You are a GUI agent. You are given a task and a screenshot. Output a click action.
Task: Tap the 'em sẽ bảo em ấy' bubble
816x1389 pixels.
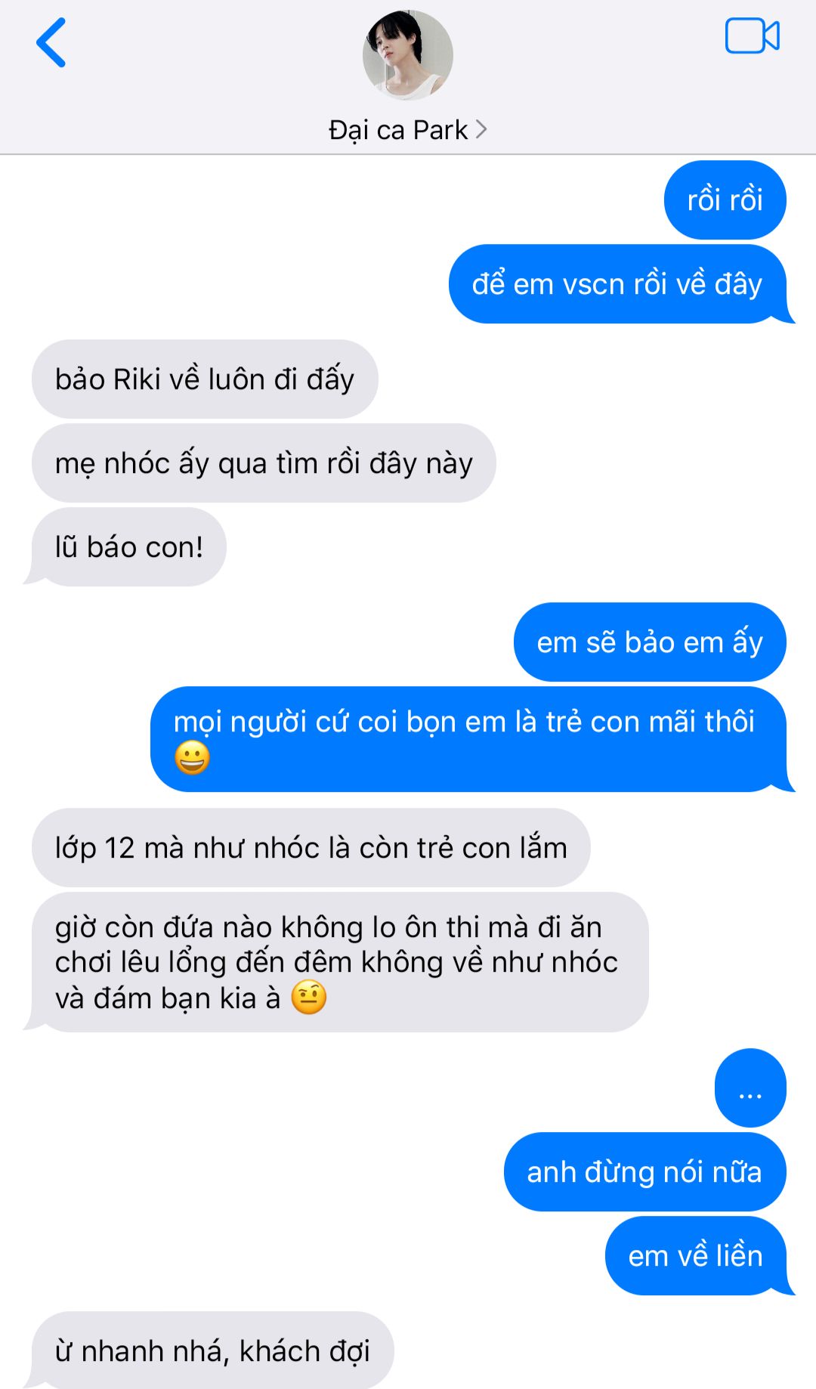(x=650, y=642)
